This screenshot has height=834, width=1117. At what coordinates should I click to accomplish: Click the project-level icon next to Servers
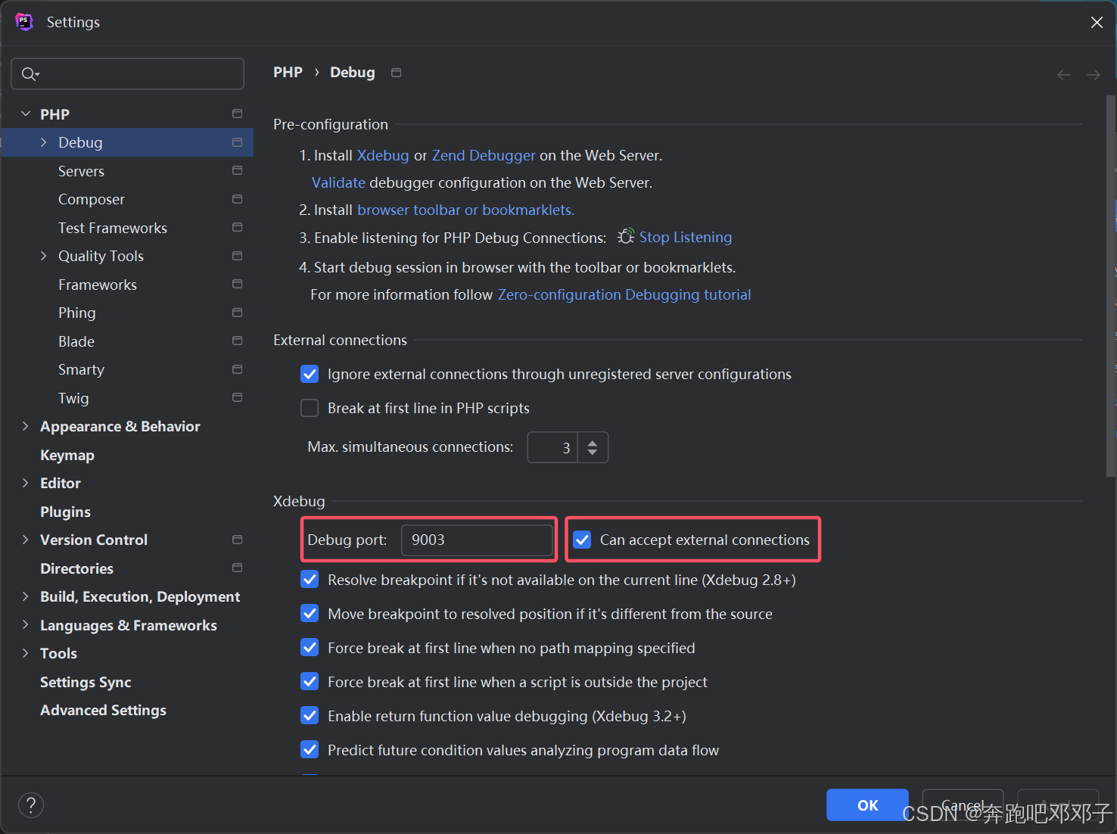(237, 170)
